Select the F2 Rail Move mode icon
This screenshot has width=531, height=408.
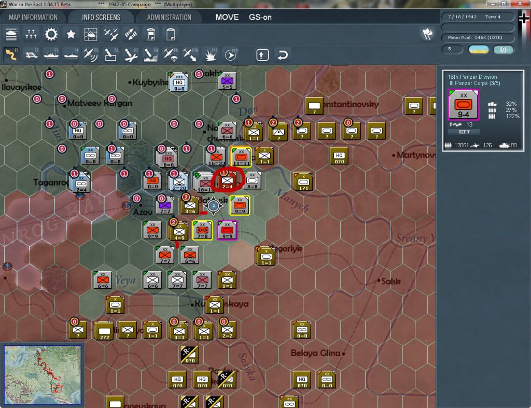(x=32, y=54)
